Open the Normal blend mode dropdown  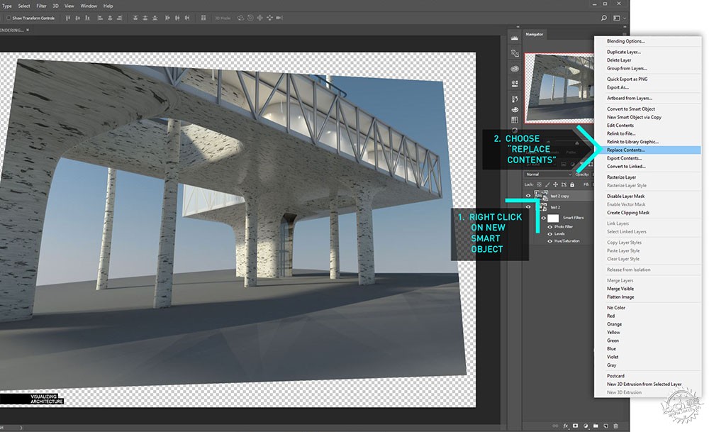click(x=548, y=175)
